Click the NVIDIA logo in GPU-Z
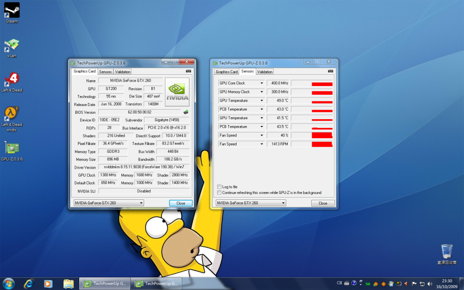 pos(177,92)
